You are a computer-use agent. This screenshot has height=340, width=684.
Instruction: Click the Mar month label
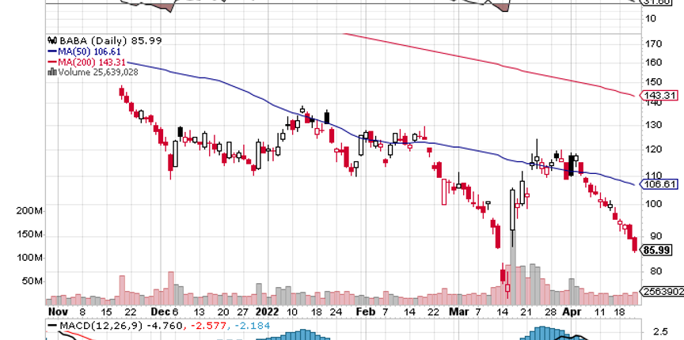(460, 312)
